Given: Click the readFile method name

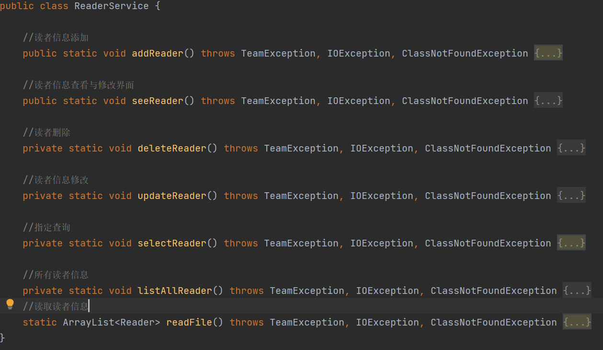Looking at the screenshot, I should tap(189, 322).
